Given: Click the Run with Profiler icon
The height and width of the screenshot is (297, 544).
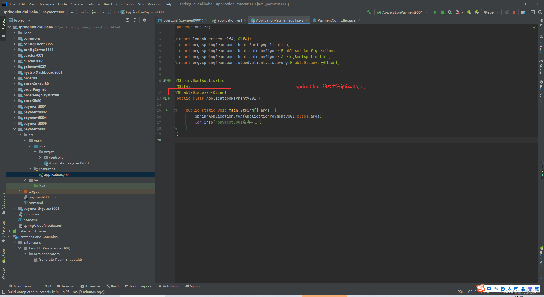Looking at the screenshot, I should coord(457,12).
